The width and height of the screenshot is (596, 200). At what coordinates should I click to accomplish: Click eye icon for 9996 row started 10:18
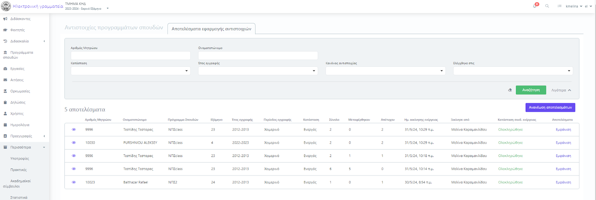[x=74, y=156]
